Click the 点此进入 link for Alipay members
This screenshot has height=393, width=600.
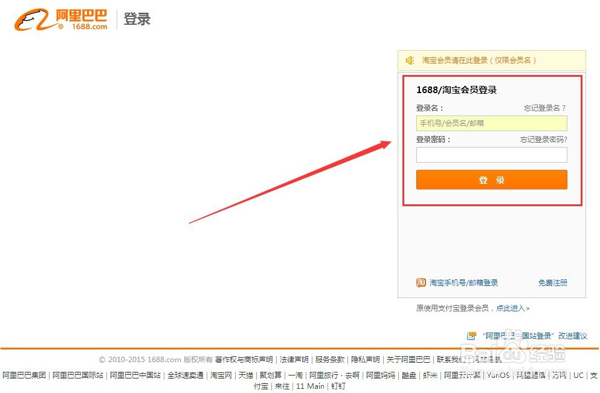coord(513,308)
